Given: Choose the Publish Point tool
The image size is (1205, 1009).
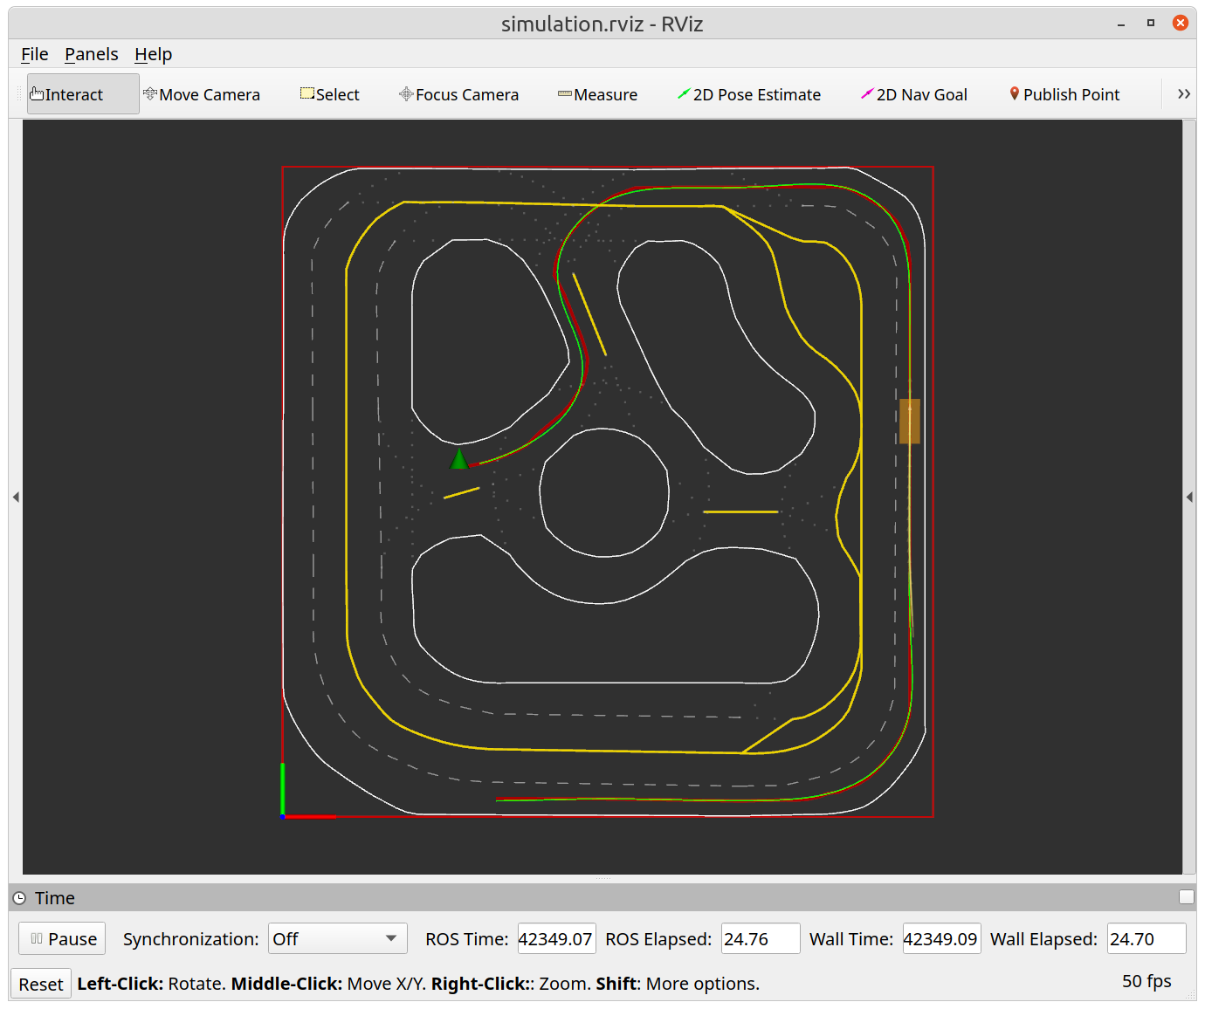Looking at the screenshot, I should (x=1064, y=94).
